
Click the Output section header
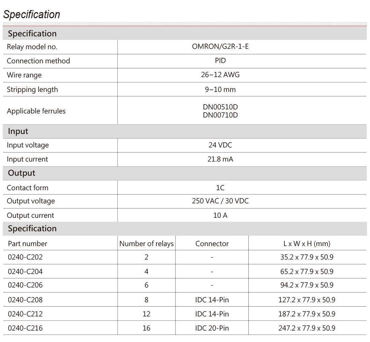(22, 173)
